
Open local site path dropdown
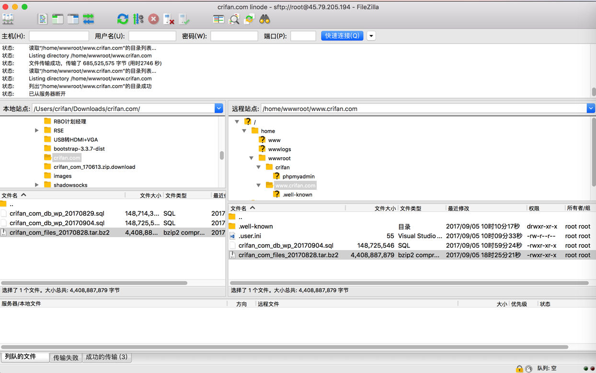coord(218,109)
